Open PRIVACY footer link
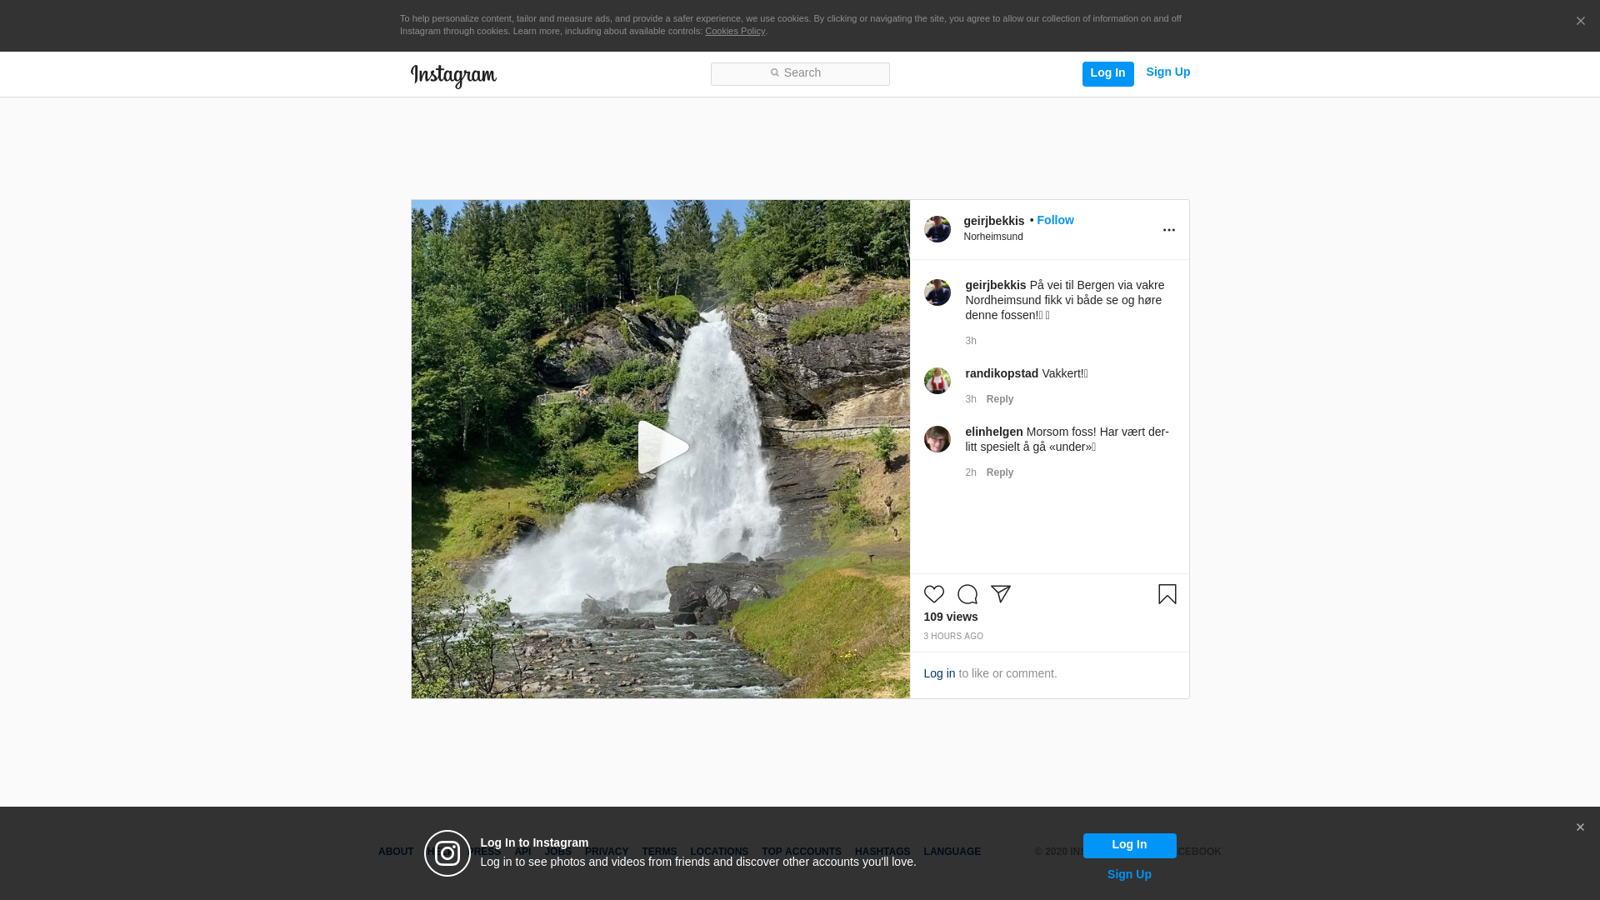Screen dimensions: 1600x900 (606, 852)
